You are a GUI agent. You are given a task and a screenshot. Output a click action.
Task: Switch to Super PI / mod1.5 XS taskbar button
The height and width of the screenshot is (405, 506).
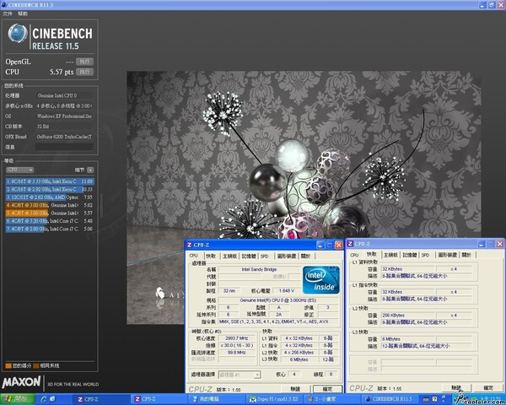click(274, 399)
